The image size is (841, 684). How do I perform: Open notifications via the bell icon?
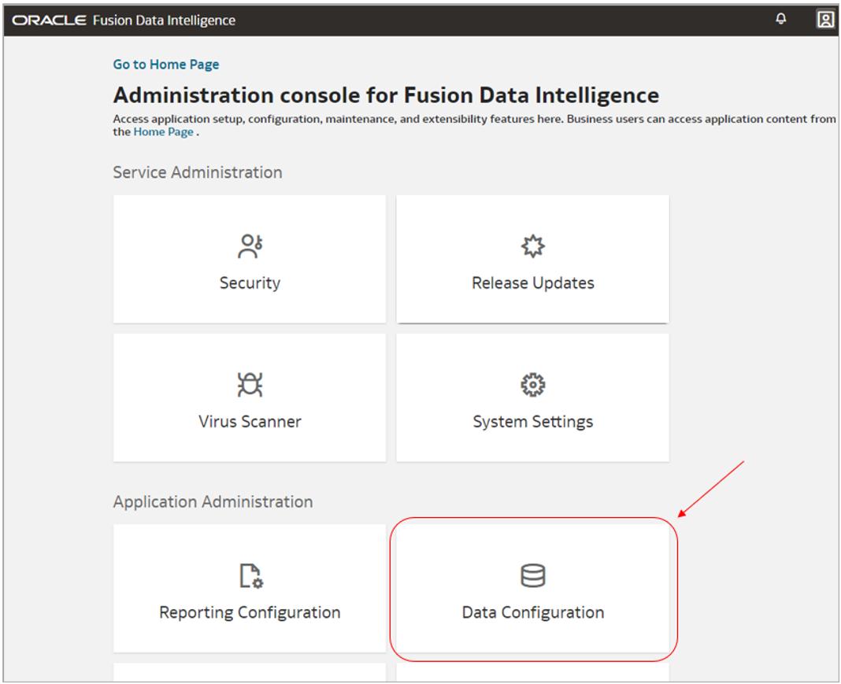780,19
